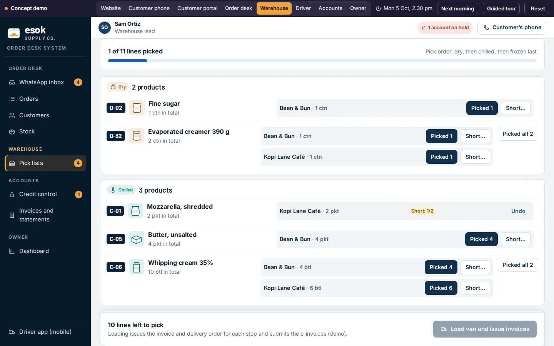
Task: Click the Butter unsalted box icon
Action: [136, 239]
